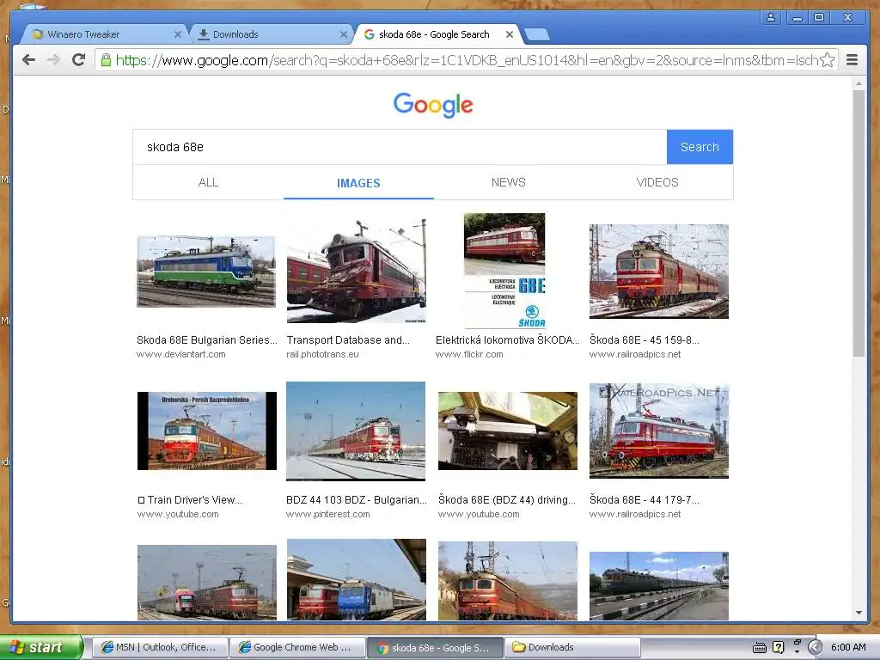
Task: Select the IMAGES results tab
Action: coord(358,183)
